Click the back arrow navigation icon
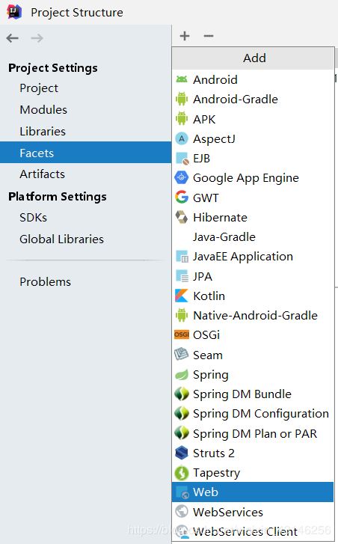 13,38
